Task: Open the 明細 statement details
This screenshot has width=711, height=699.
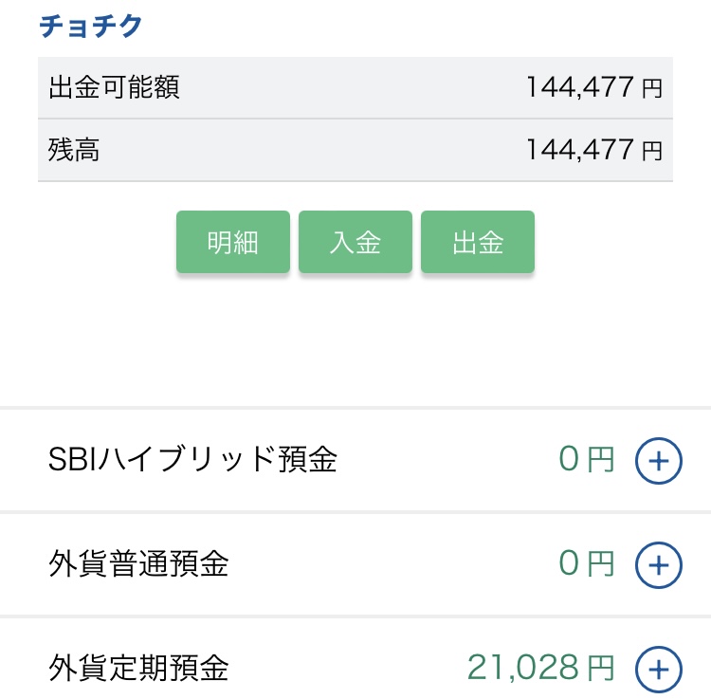Action: pos(233,243)
